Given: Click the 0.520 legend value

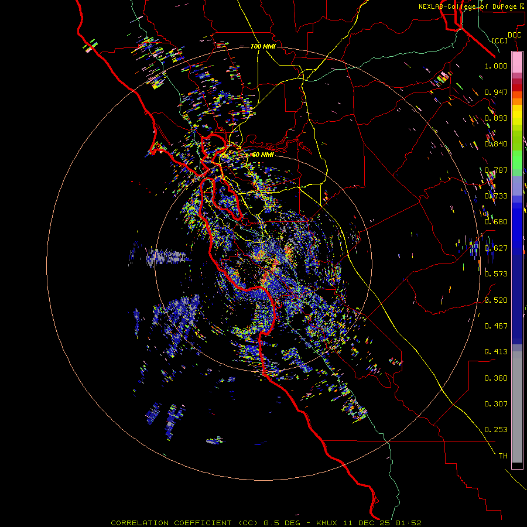Looking at the screenshot, I should pyautogui.click(x=496, y=300).
